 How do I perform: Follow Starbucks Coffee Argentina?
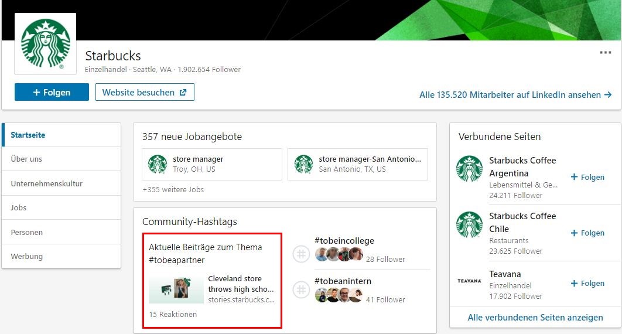click(587, 178)
